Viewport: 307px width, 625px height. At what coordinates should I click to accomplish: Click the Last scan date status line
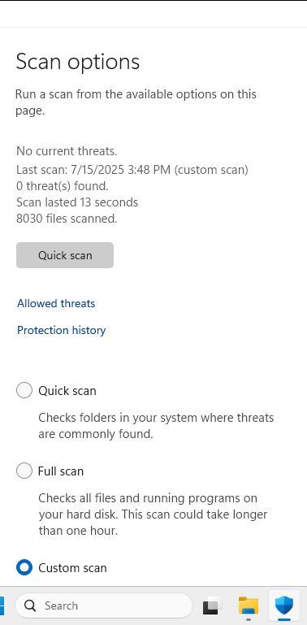click(132, 170)
